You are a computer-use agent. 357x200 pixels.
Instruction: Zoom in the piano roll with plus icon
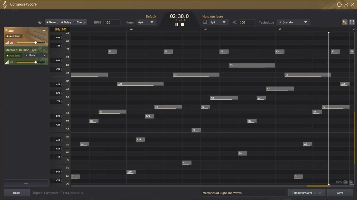(x=351, y=182)
